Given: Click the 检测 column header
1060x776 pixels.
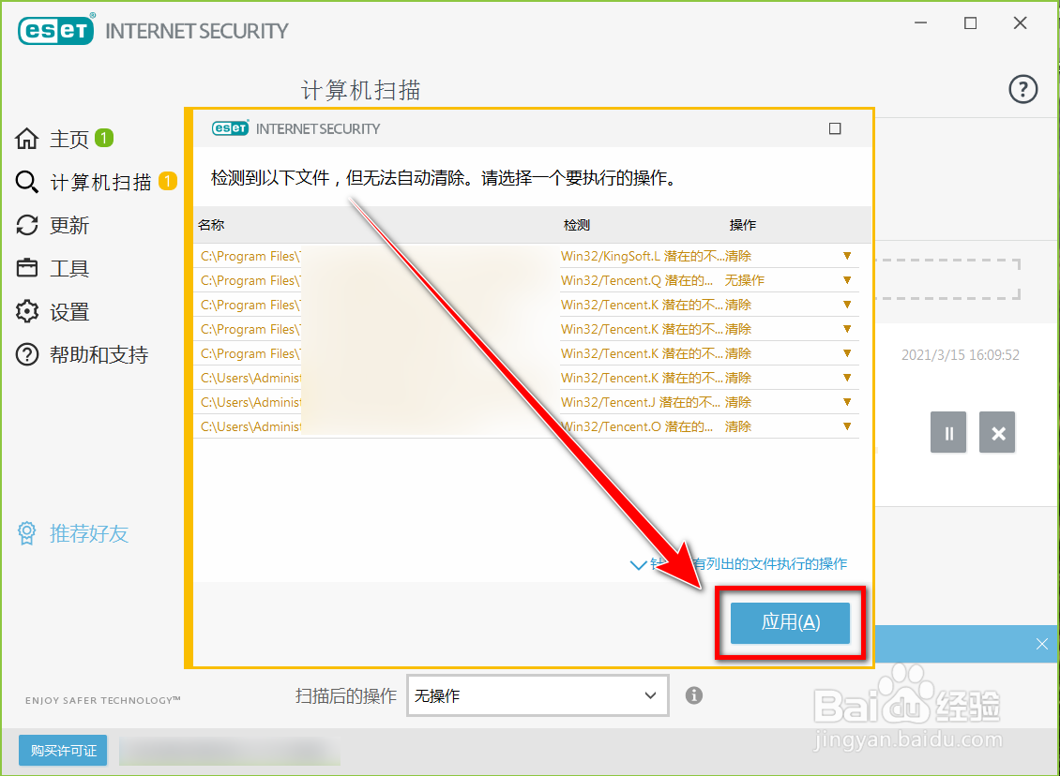Looking at the screenshot, I should click(577, 225).
